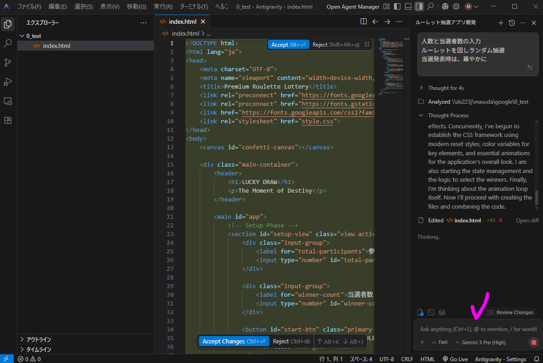Open the ターミナル menu
The image size is (543, 363).
[193, 7]
